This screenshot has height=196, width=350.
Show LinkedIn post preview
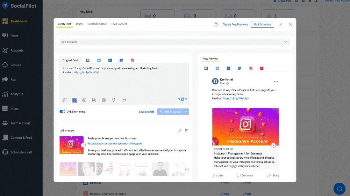click(x=228, y=68)
